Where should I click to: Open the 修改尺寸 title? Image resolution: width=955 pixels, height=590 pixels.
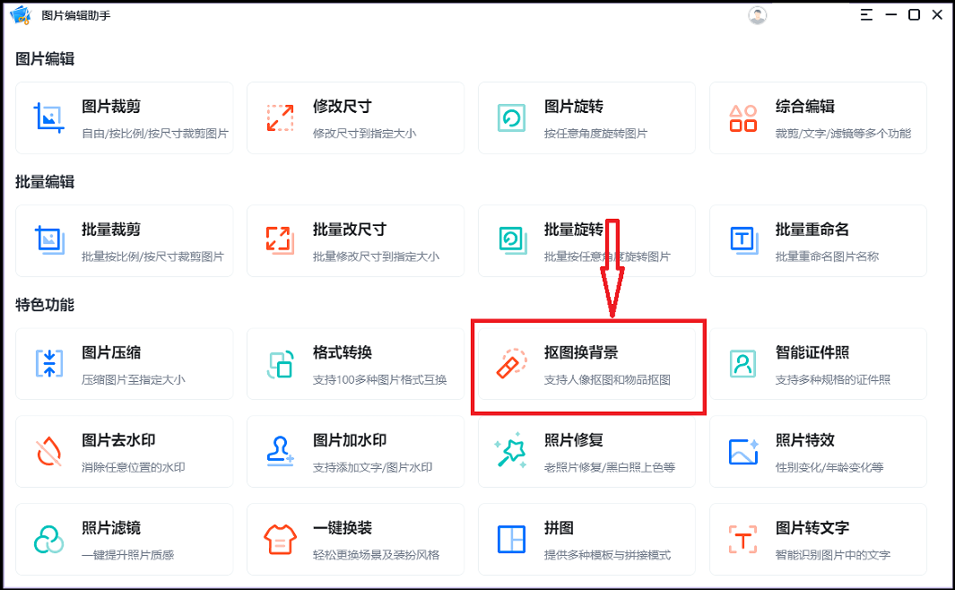[343, 107]
